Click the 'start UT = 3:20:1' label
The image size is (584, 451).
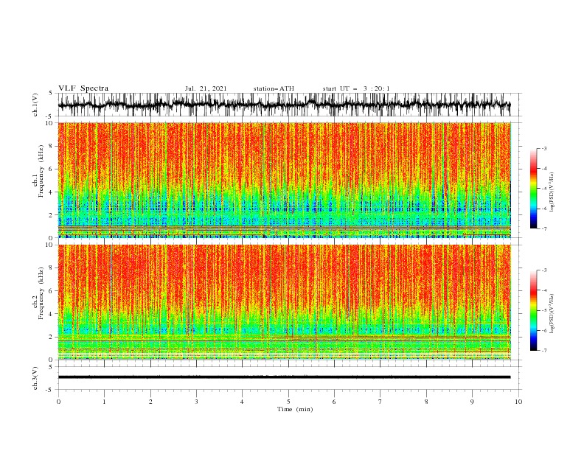coord(356,88)
